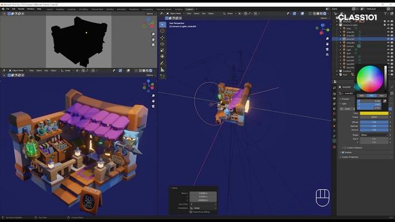Switch to the Shading workspace tab
The width and height of the screenshot is (395, 222).
pyautogui.click(x=110, y=9)
